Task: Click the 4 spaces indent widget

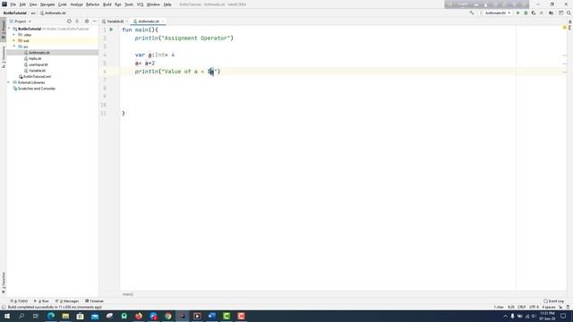Action: (549, 307)
